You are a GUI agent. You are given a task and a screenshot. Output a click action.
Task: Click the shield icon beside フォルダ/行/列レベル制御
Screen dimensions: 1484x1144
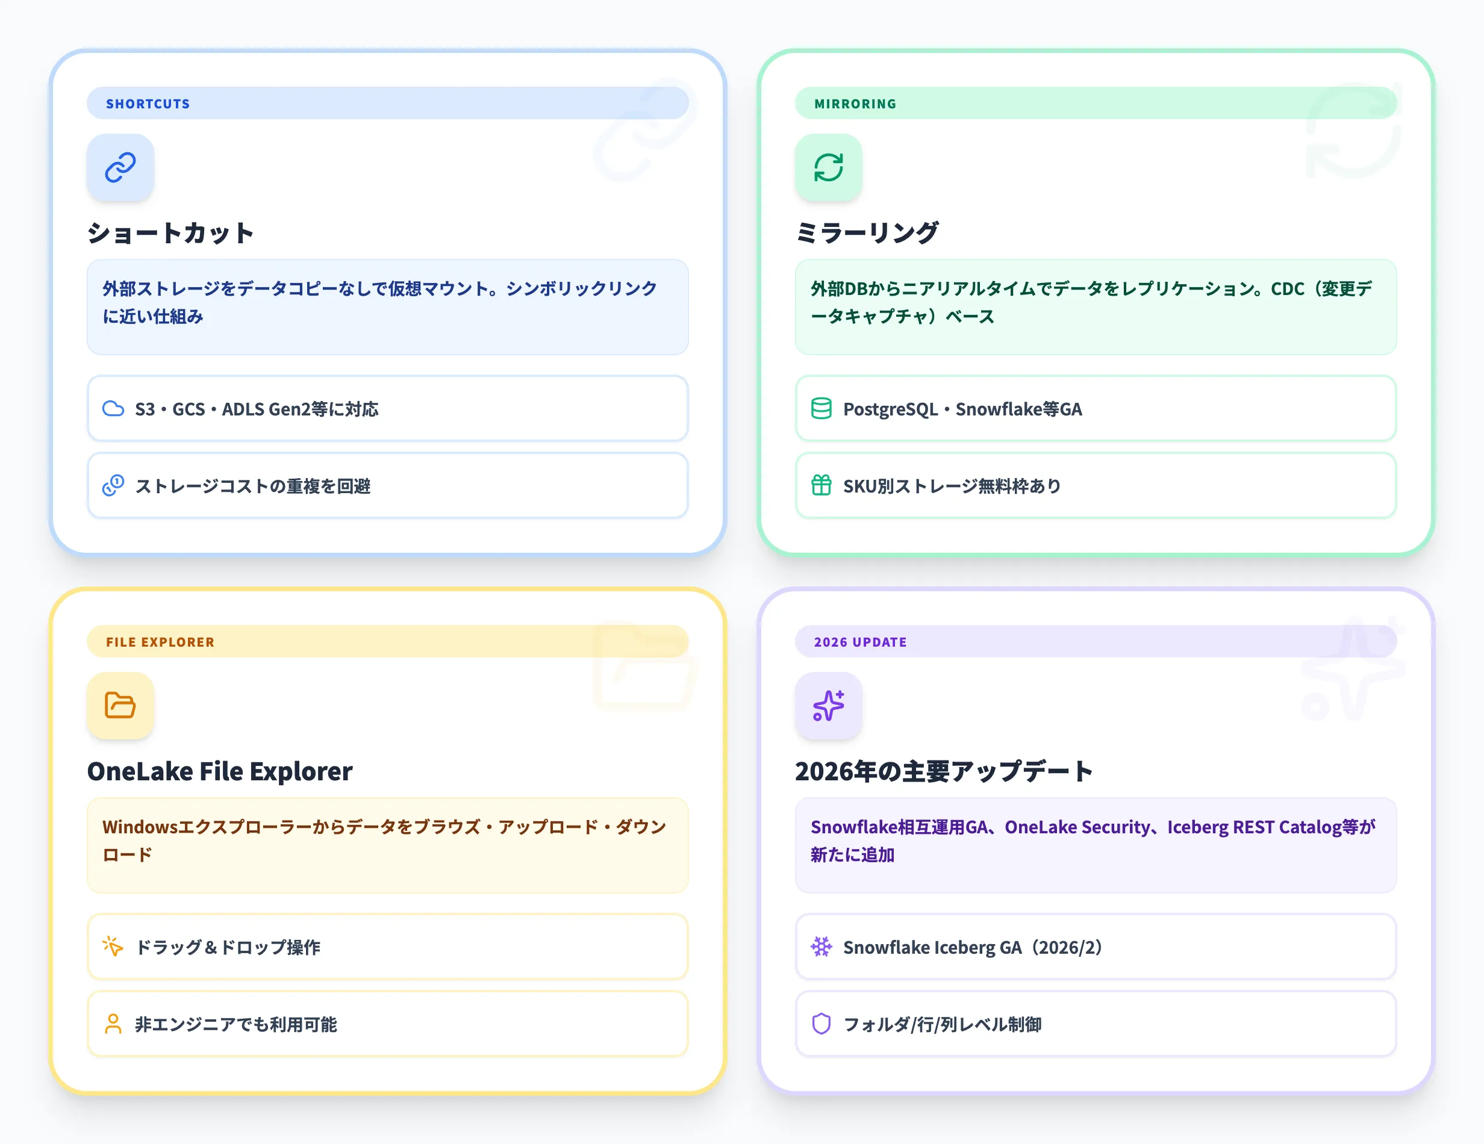pos(821,1023)
